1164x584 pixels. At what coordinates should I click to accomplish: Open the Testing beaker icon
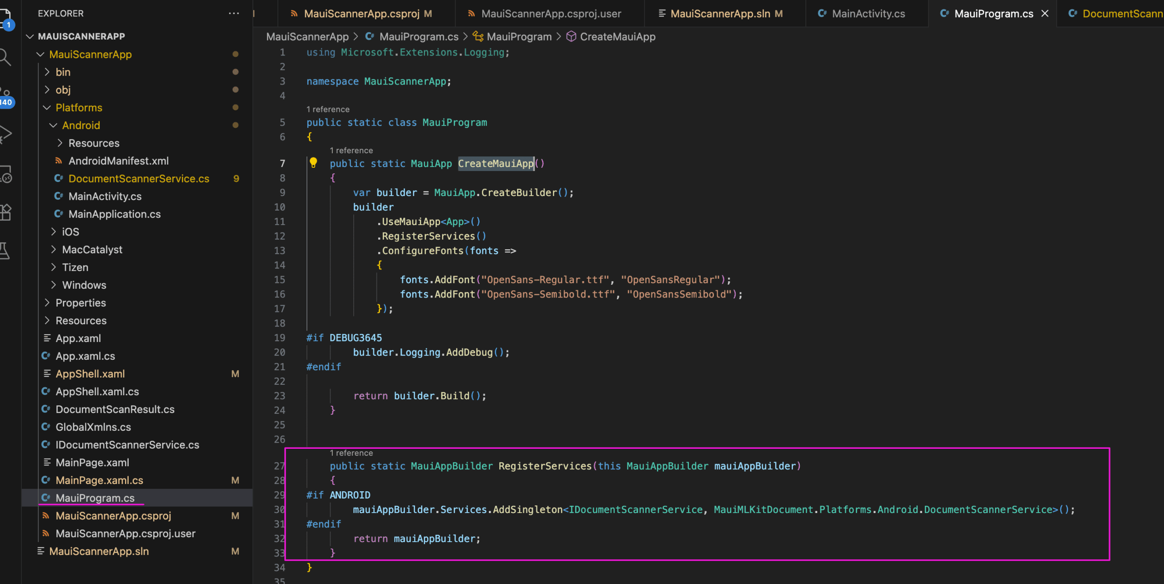pos(5,251)
